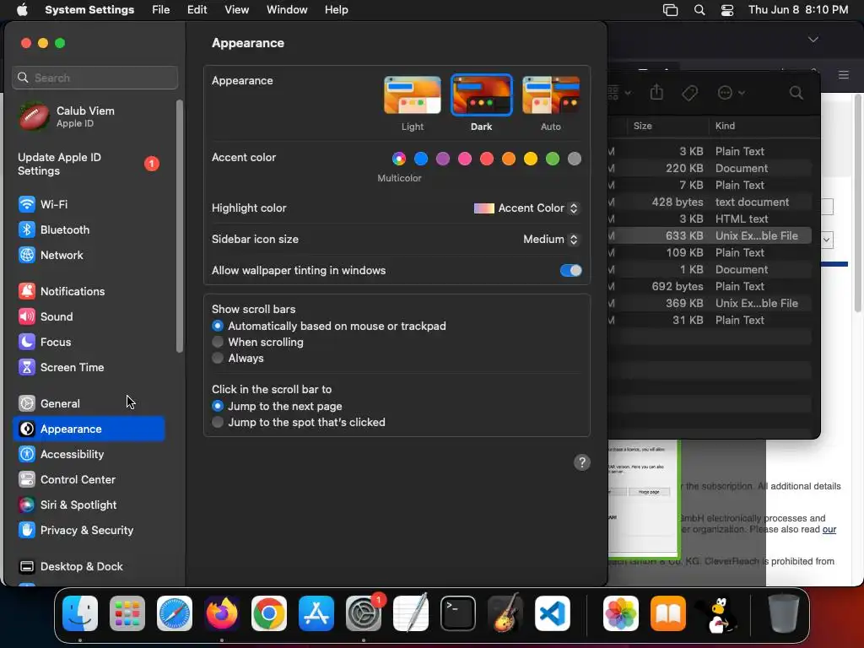Open Sound settings in sidebar
The image size is (864, 648).
coord(88,317)
